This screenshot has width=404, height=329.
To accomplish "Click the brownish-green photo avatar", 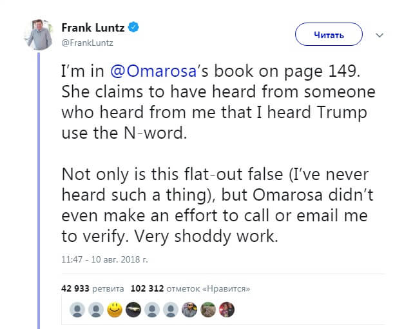I will click(x=207, y=310).
